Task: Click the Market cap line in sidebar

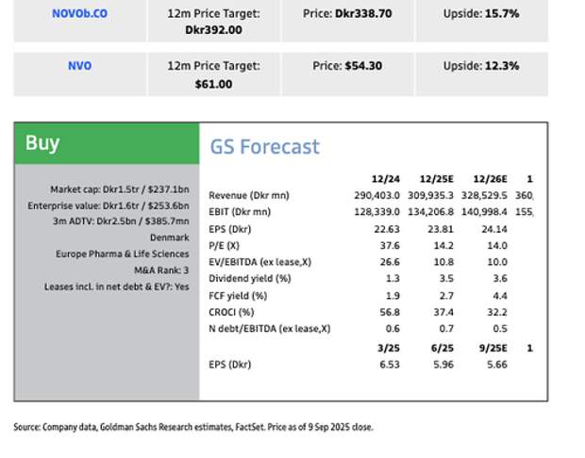Action: (x=119, y=189)
